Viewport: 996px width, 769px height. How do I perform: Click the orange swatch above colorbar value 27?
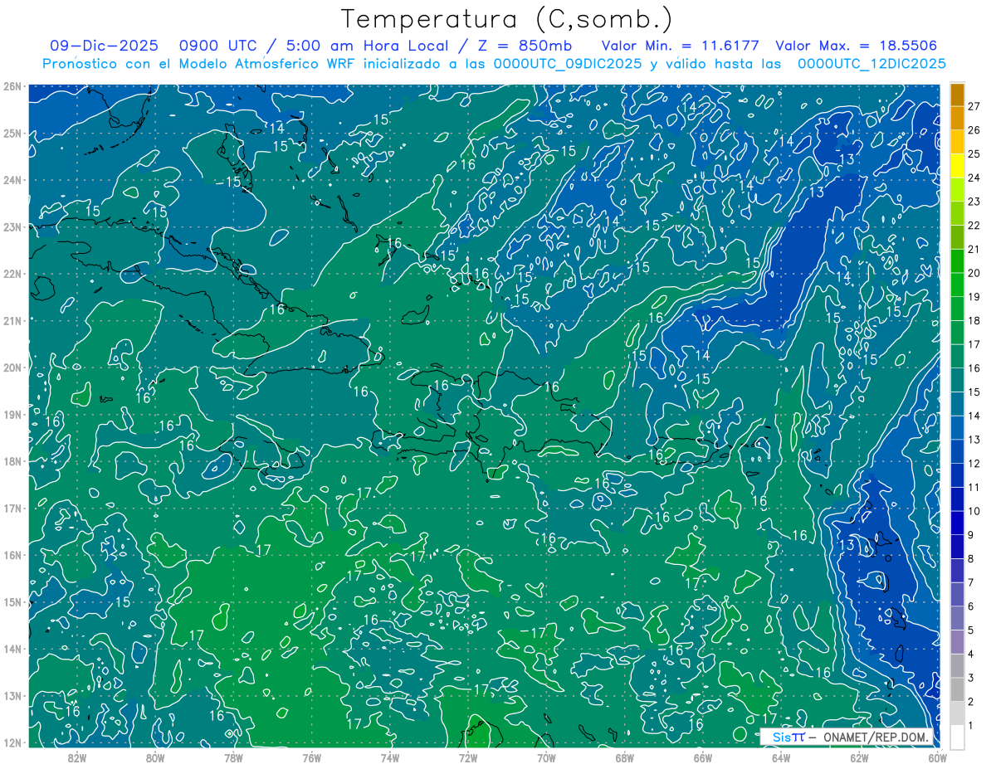[x=958, y=94]
